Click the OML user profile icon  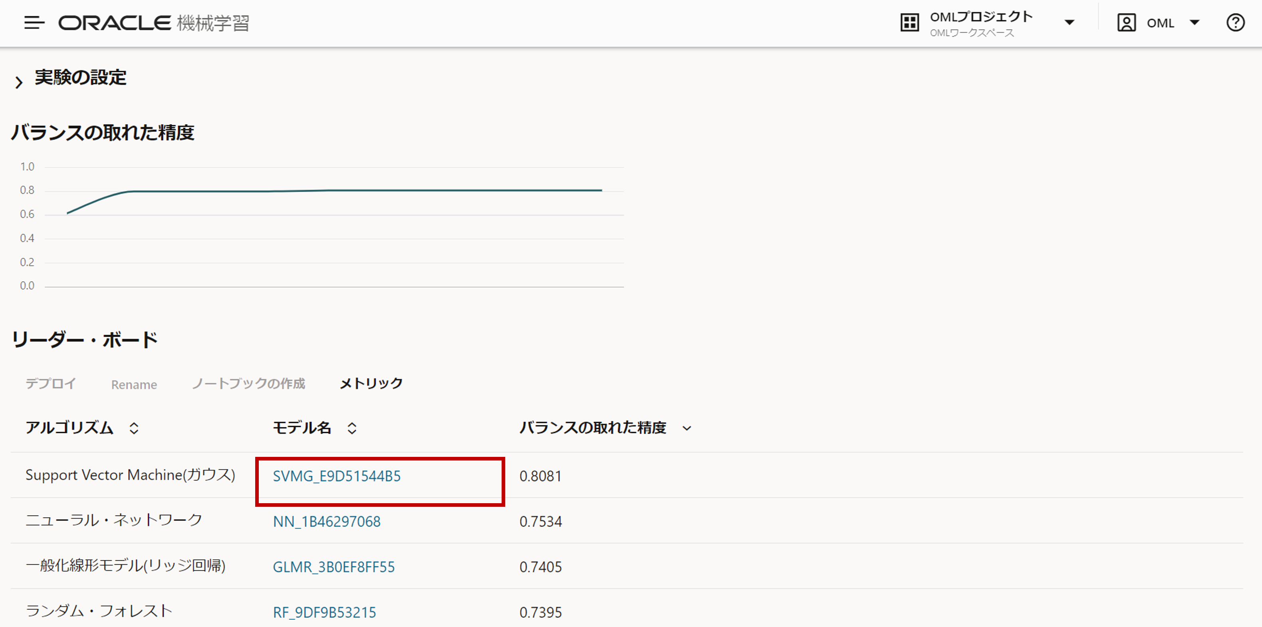[1126, 22]
